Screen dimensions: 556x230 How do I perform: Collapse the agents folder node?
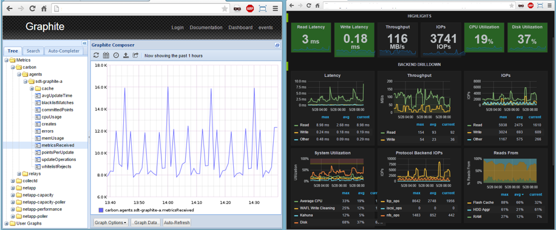19,74
